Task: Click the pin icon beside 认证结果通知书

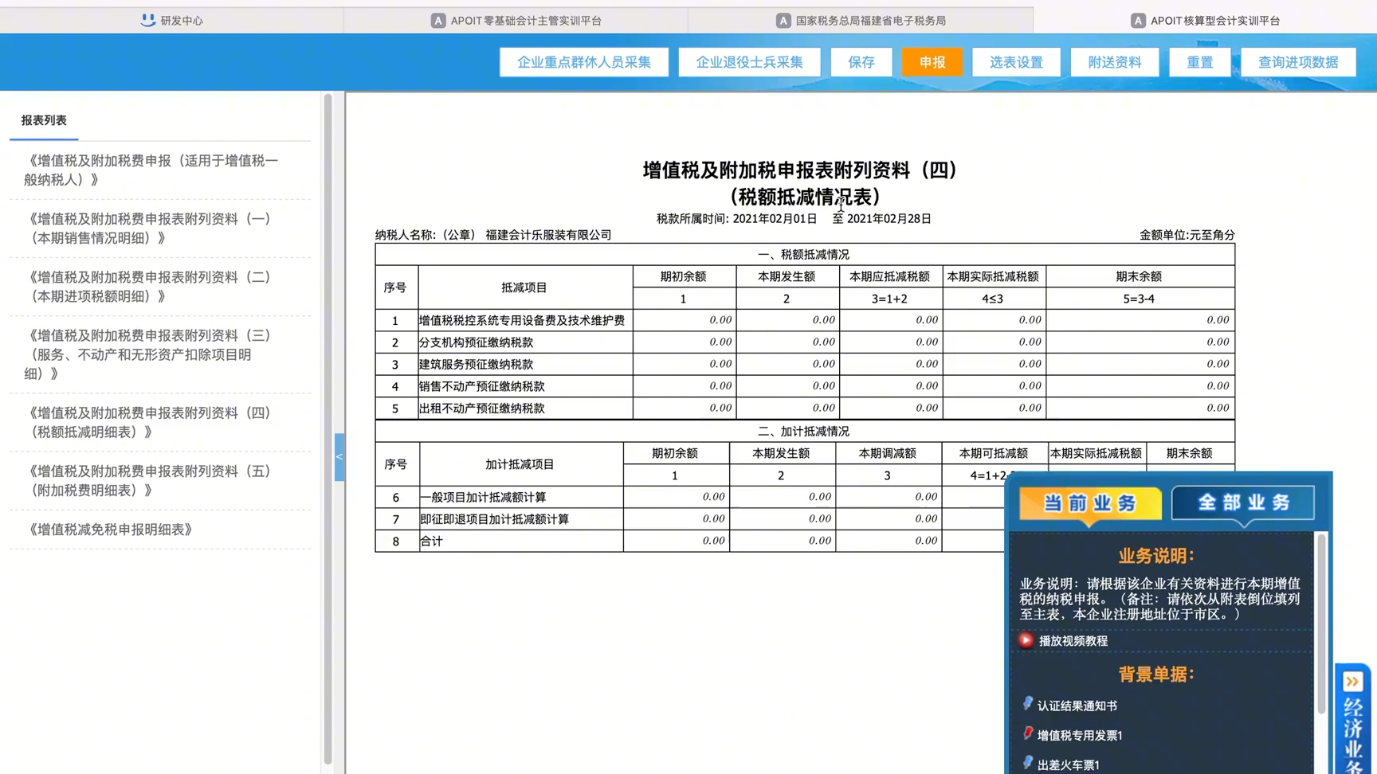Action: click(x=1027, y=704)
